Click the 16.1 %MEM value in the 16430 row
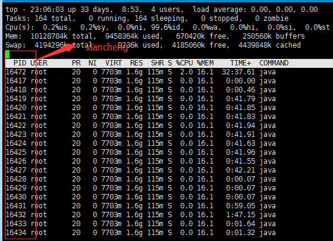Screen dimensions: 333x241 (x=205, y=197)
